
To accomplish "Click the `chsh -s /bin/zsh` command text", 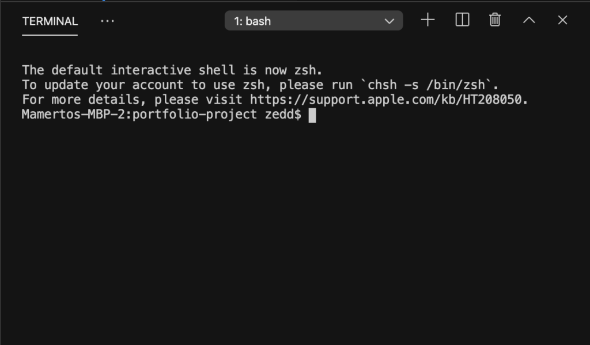I will coord(429,85).
